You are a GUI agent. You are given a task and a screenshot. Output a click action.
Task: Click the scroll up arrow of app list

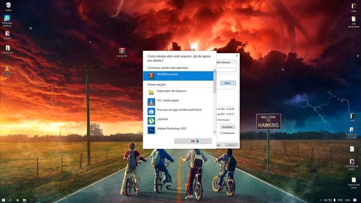(214, 69)
